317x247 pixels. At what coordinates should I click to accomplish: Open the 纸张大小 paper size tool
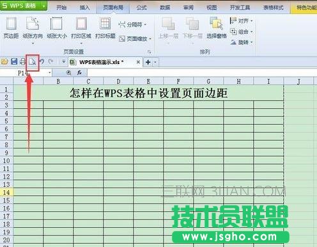tap(57, 28)
